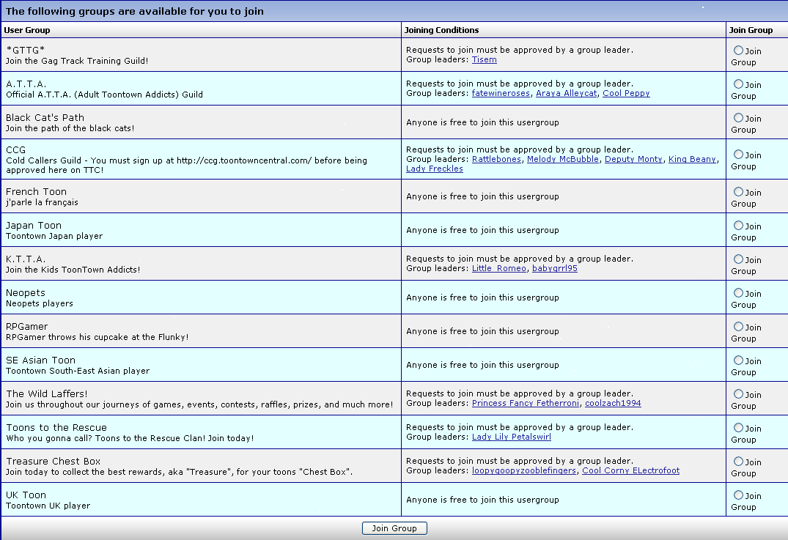Screen dimensions: 788x540
Task: Click the K.T.T.A. group name
Action: [x=26, y=259]
